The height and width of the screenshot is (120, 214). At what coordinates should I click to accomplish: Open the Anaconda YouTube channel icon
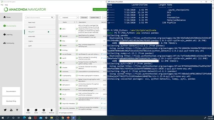tap(11, 110)
